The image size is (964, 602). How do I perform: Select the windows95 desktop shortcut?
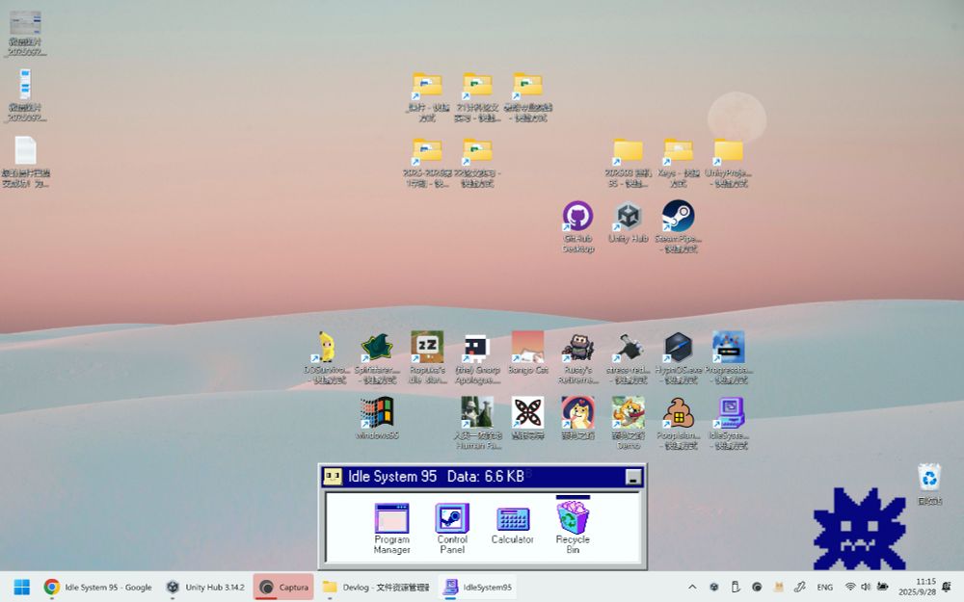[x=377, y=418]
